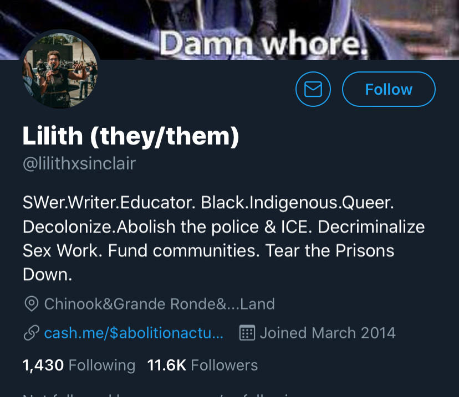Click the Followers label text
Image resolution: width=459 pixels, height=397 pixels.
click(224, 365)
